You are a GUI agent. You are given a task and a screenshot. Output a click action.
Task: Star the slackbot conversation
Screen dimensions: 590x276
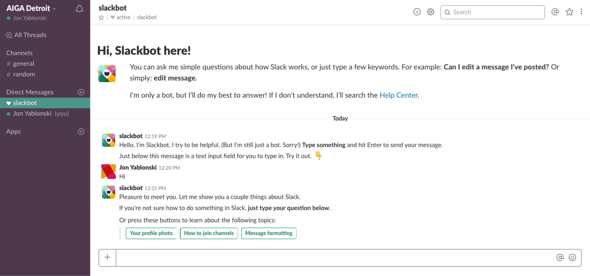click(101, 17)
